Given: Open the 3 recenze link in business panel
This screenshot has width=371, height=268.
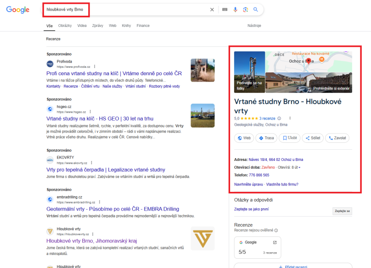Looking at the screenshot, I should tap(267, 119).
